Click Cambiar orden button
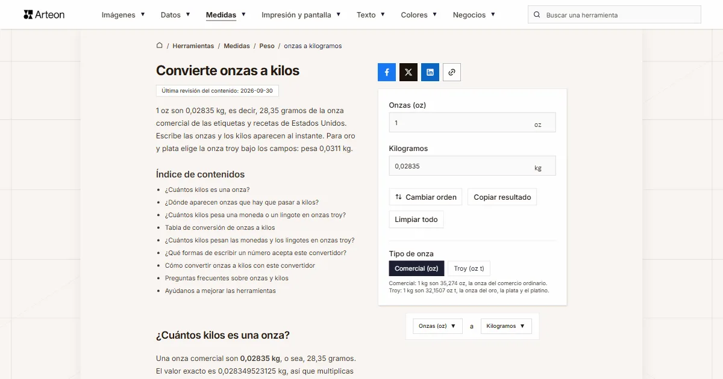Screen dimensions: 723x379 tap(426, 197)
